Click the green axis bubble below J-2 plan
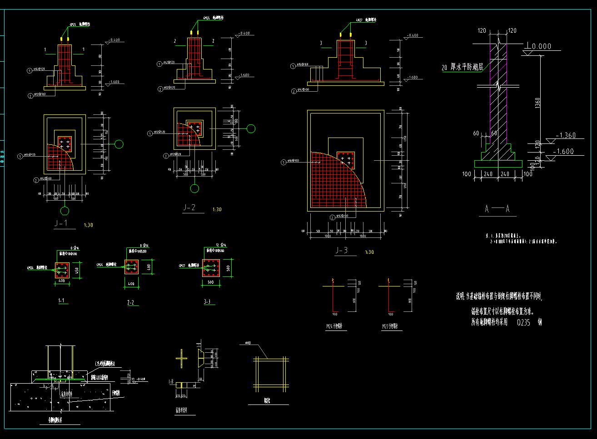 (194, 188)
